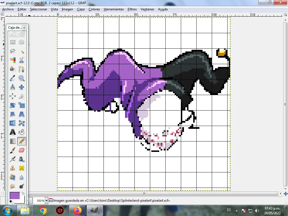
Task: Select the Blur/Sharpen droplet tool
Action: pyautogui.click(x=21, y=177)
